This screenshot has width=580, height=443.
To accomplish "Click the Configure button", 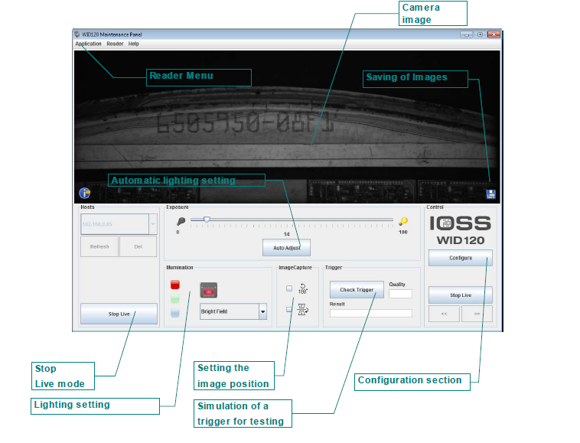I will tap(461, 258).
